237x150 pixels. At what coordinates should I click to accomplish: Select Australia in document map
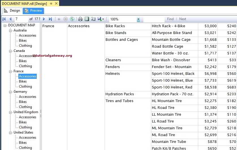click(20, 30)
